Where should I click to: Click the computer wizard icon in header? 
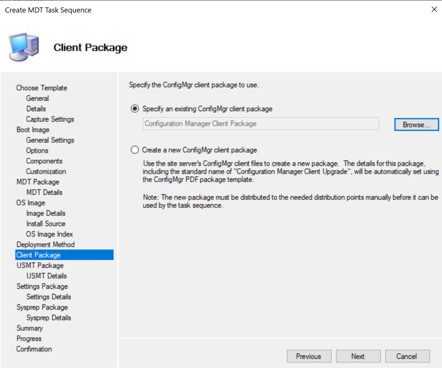click(24, 47)
